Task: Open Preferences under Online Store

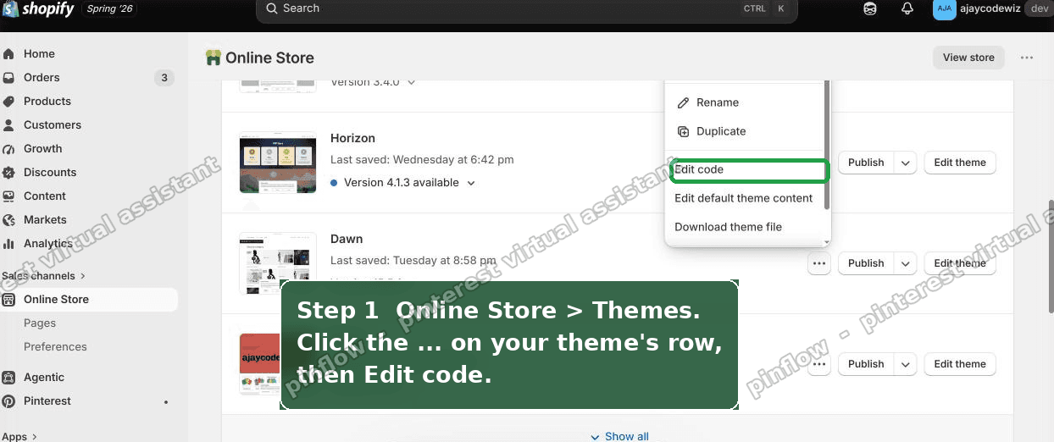Action: (55, 346)
